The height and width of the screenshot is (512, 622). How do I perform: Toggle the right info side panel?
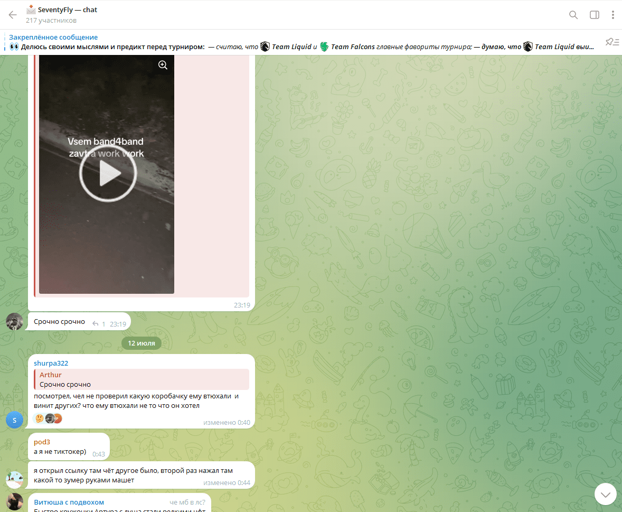coord(594,15)
